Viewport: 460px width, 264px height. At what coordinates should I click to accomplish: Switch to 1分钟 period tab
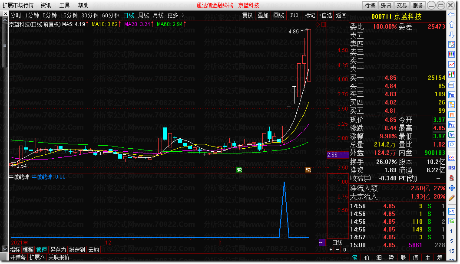coord(32,16)
